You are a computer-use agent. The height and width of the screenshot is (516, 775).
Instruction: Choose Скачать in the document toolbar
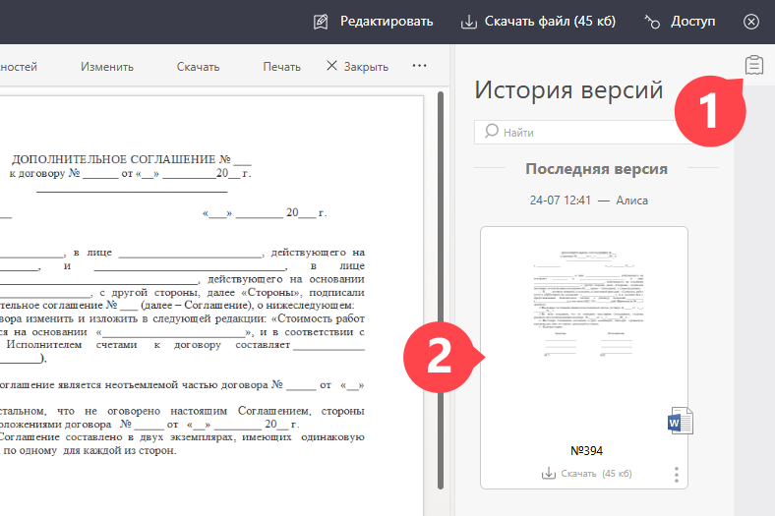[x=199, y=67]
